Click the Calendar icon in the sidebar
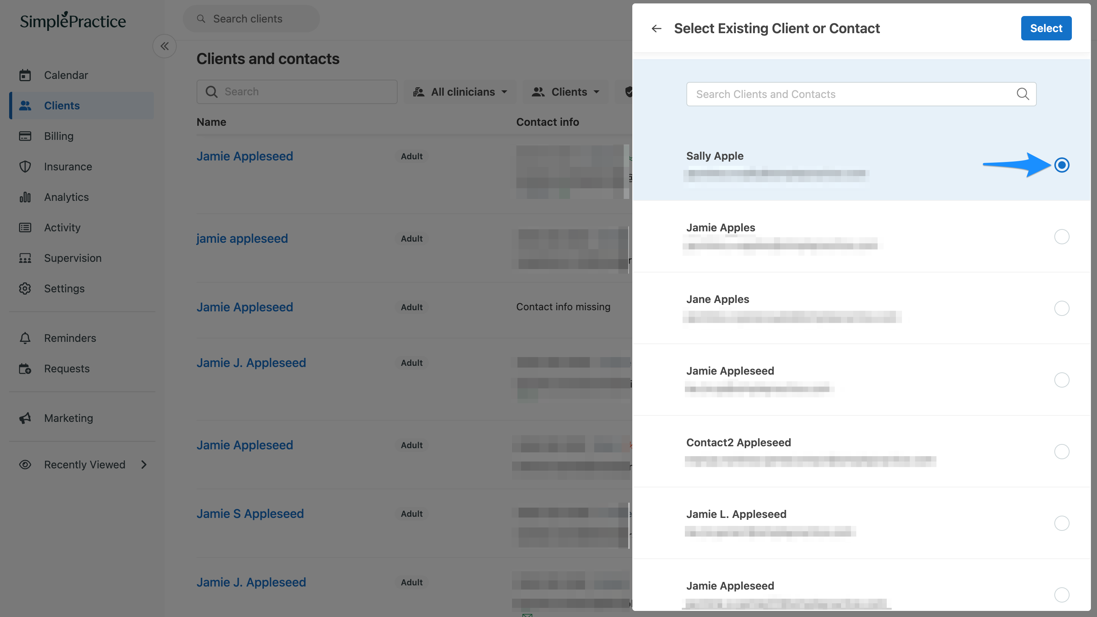 point(25,75)
